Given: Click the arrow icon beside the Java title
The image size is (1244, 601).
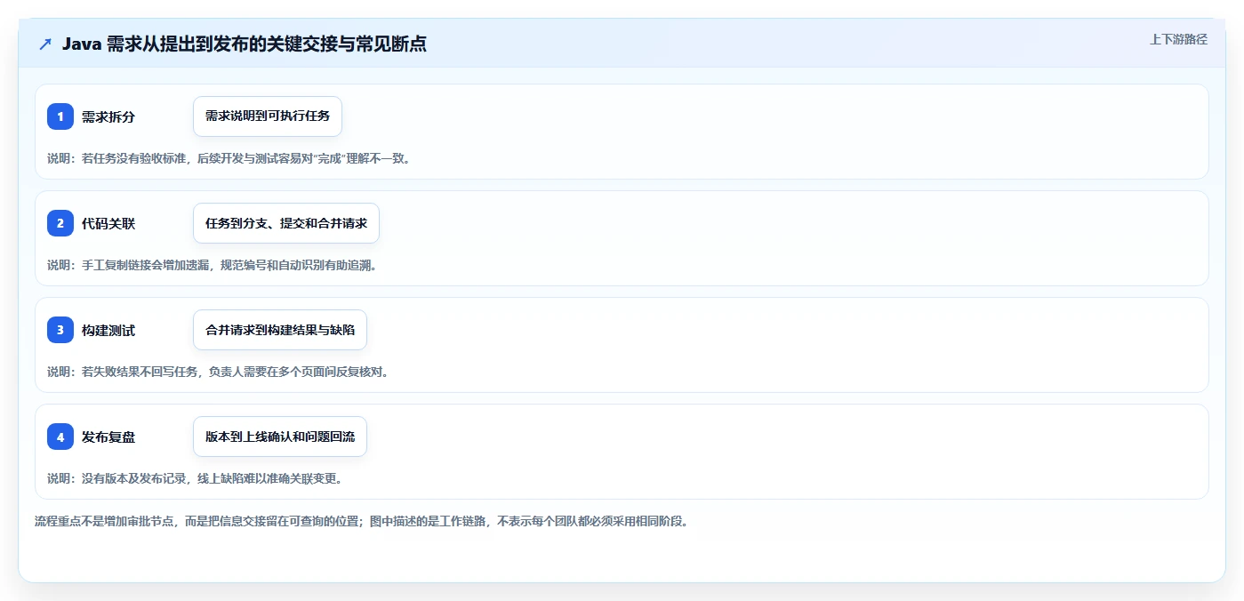Looking at the screenshot, I should (45, 44).
